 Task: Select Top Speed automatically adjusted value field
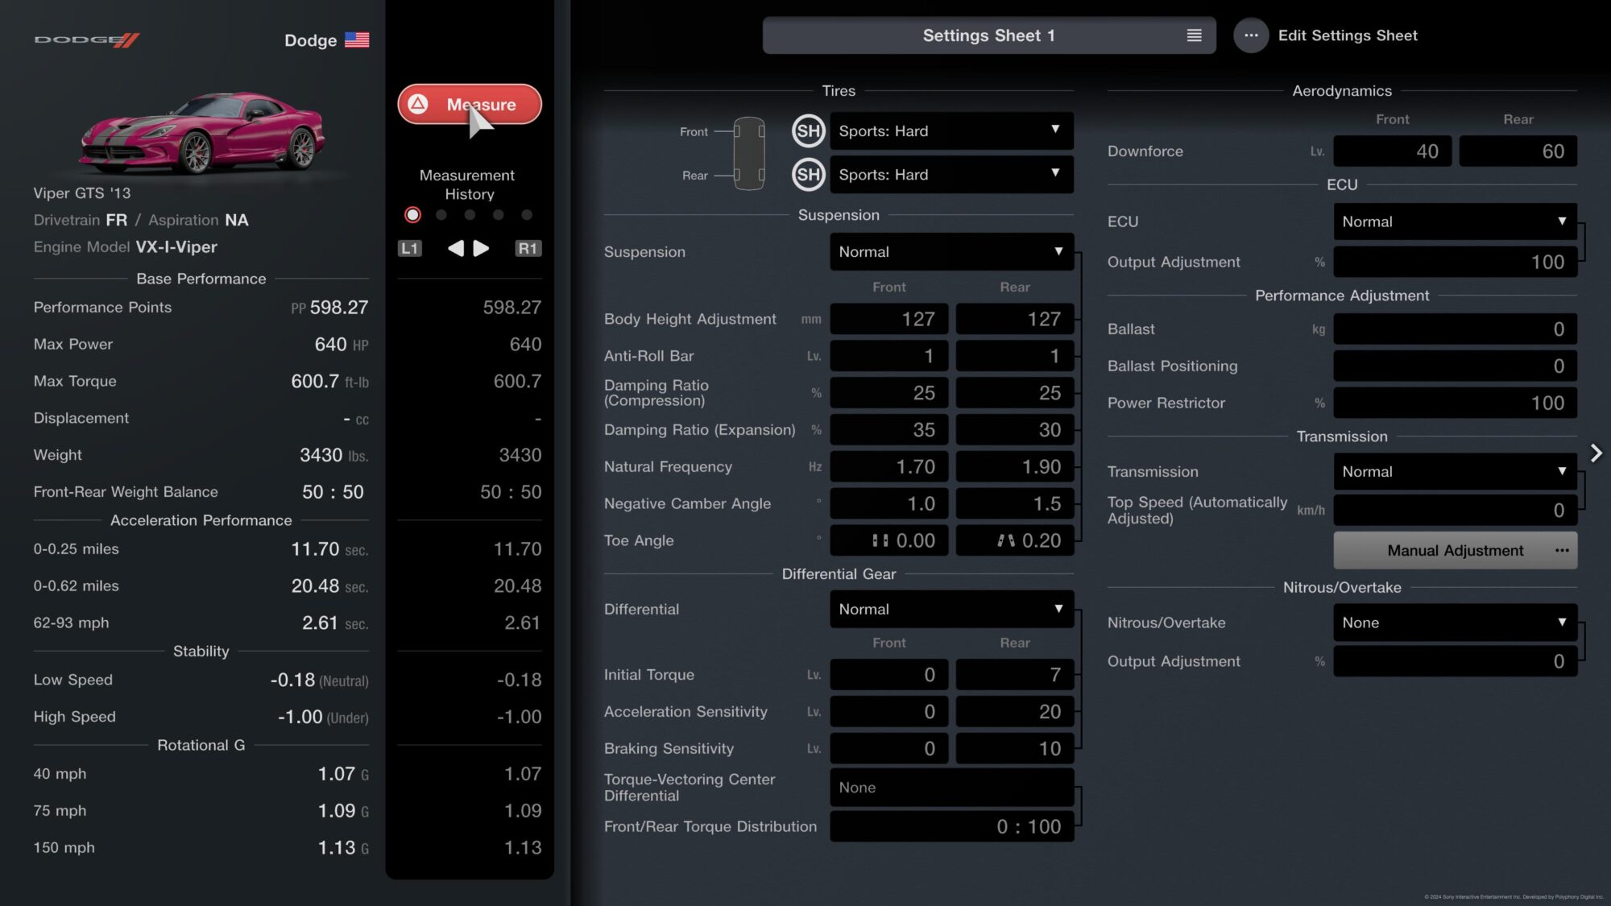(x=1455, y=511)
